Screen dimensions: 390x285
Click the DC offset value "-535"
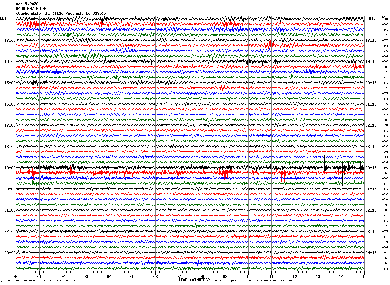(385, 269)
